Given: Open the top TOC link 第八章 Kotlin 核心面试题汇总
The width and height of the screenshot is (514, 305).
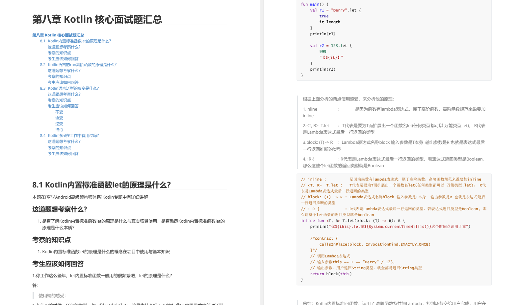Looking at the screenshot, I should coord(58,35).
